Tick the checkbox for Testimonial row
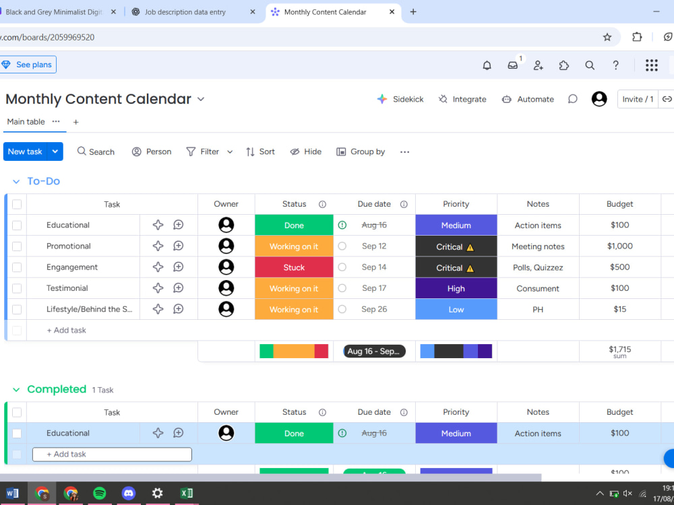674x505 pixels. click(x=17, y=288)
